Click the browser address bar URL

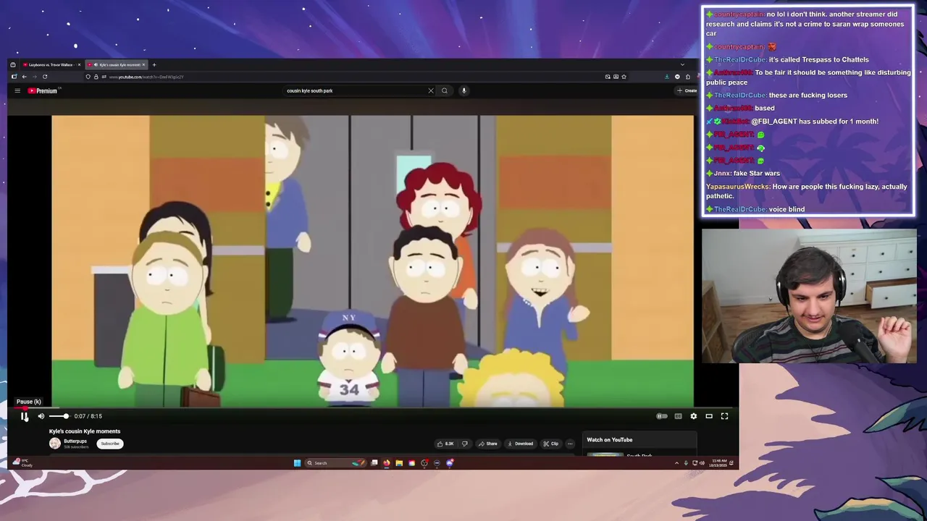146,77
